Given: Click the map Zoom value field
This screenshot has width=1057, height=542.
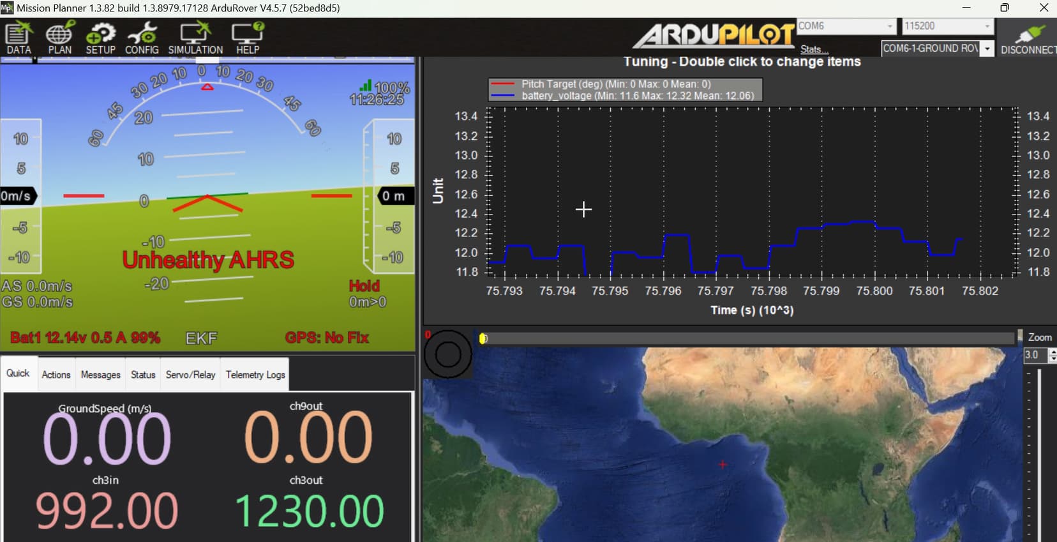Looking at the screenshot, I should click(1035, 355).
